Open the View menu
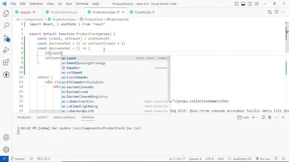This screenshot has width=289, height=162. point(50,4)
